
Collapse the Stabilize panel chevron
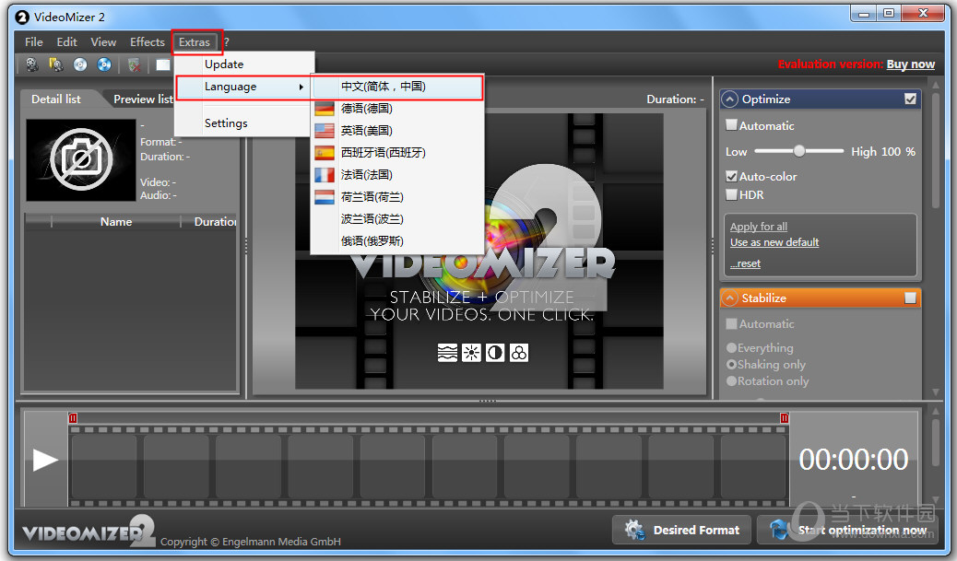(x=729, y=298)
